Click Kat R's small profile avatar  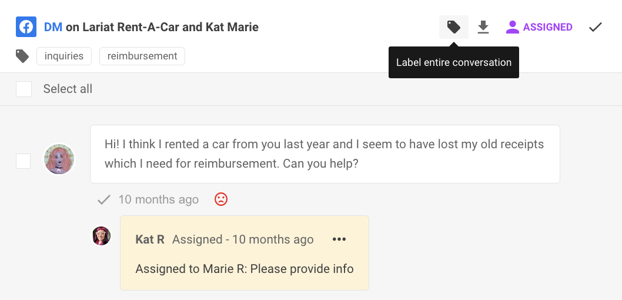point(102,236)
